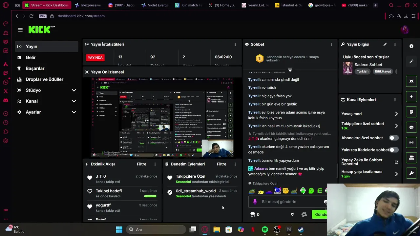Open Discord in Opera sidebar

coord(6,100)
